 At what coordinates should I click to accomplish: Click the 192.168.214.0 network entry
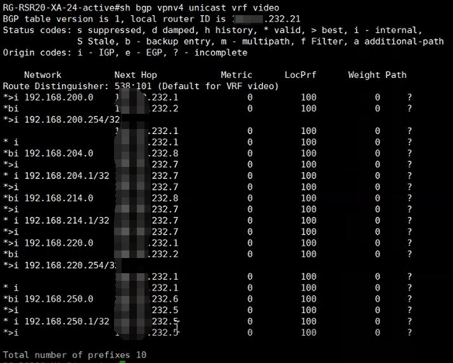(58, 198)
